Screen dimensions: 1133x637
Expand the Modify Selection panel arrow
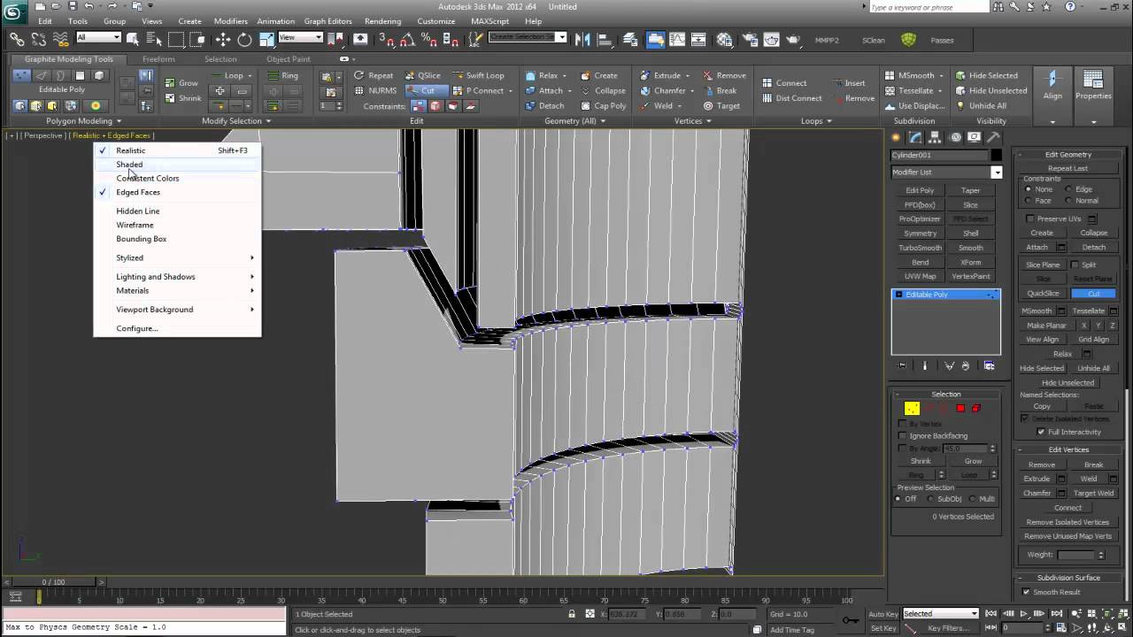(269, 121)
